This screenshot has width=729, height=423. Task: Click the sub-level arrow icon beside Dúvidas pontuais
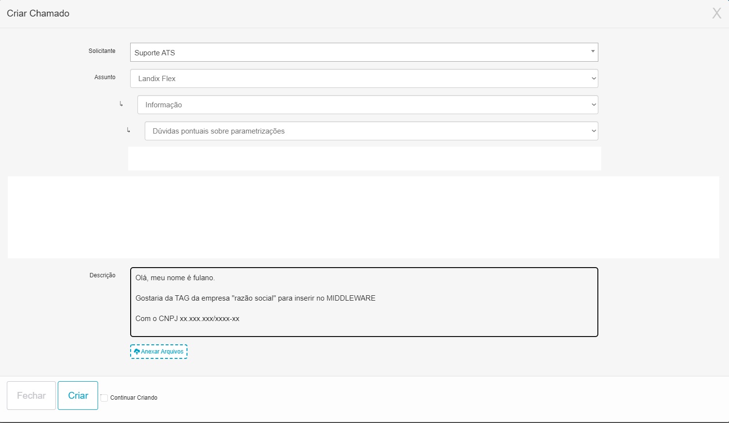(x=128, y=130)
